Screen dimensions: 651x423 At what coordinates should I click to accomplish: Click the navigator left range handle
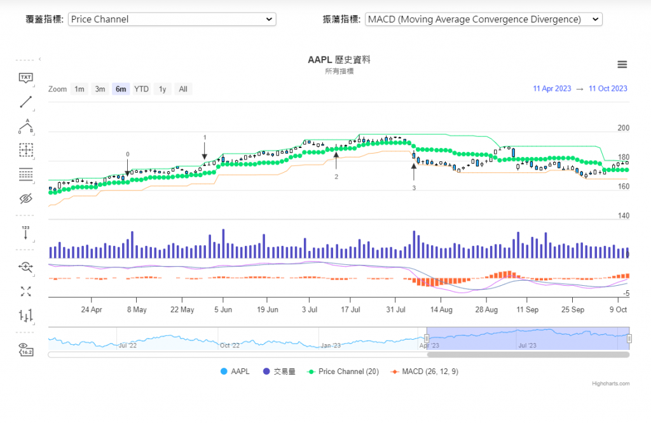pos(427,339)
